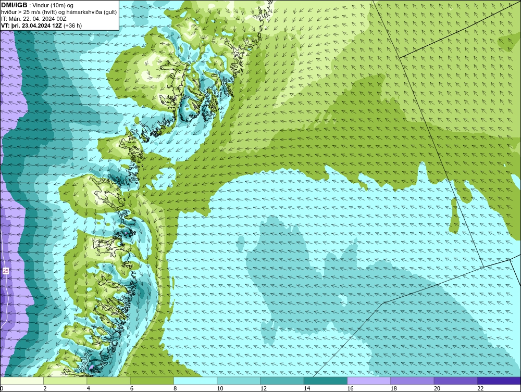This screenshot has width=521, height=392.
Task: Click the legend tick label "16"
Action: [x=350, y=388]
